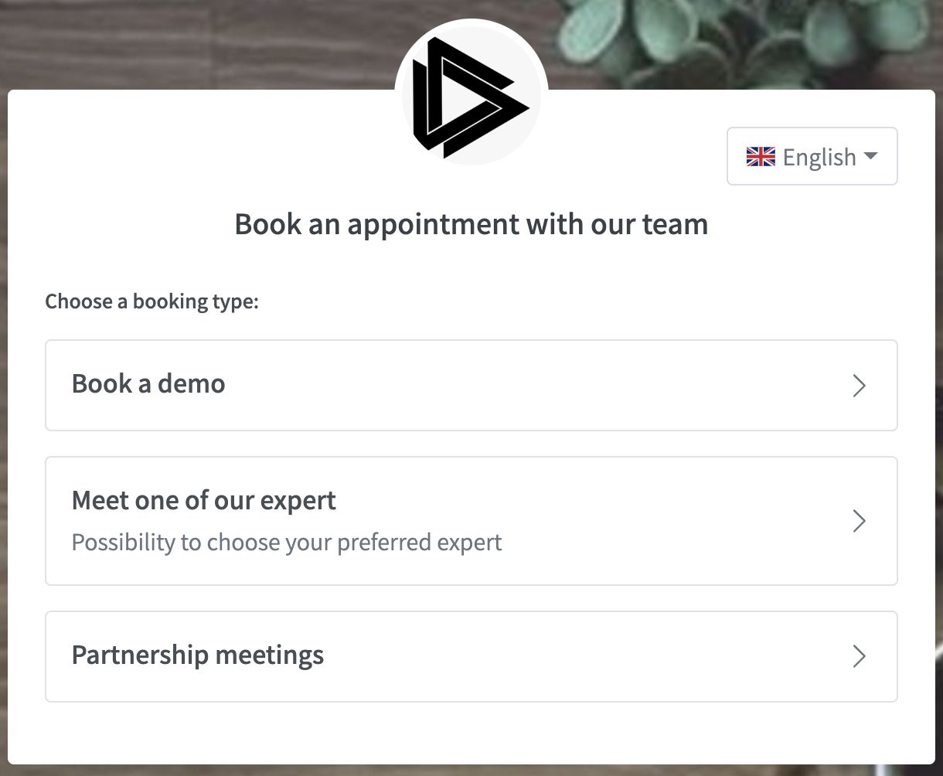Click the caret arrow beside English
The image size is (943, 776).
click(870, 156)
